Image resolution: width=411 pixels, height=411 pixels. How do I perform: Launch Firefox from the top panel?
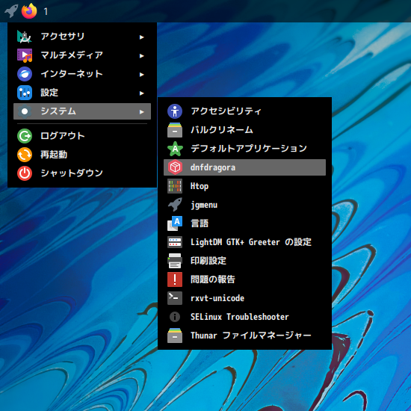[29, 11]
